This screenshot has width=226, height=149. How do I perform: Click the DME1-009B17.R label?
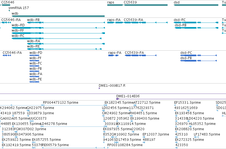pyautogui.click(x=112, y=86)
